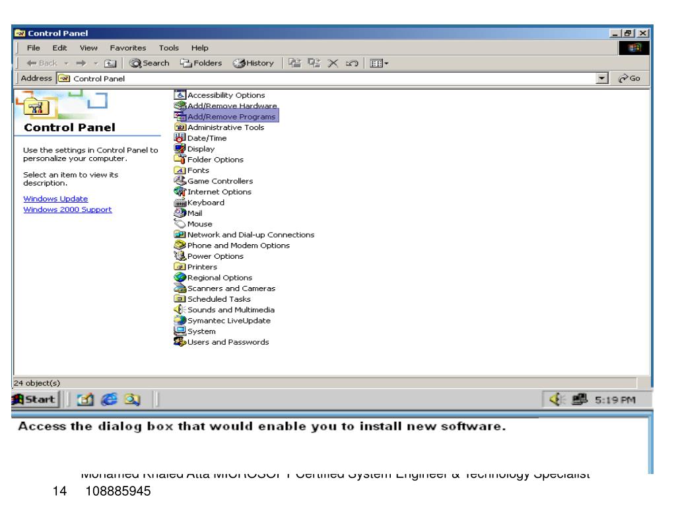Click the Go button
676x507 pixels.
pos(629,78)
